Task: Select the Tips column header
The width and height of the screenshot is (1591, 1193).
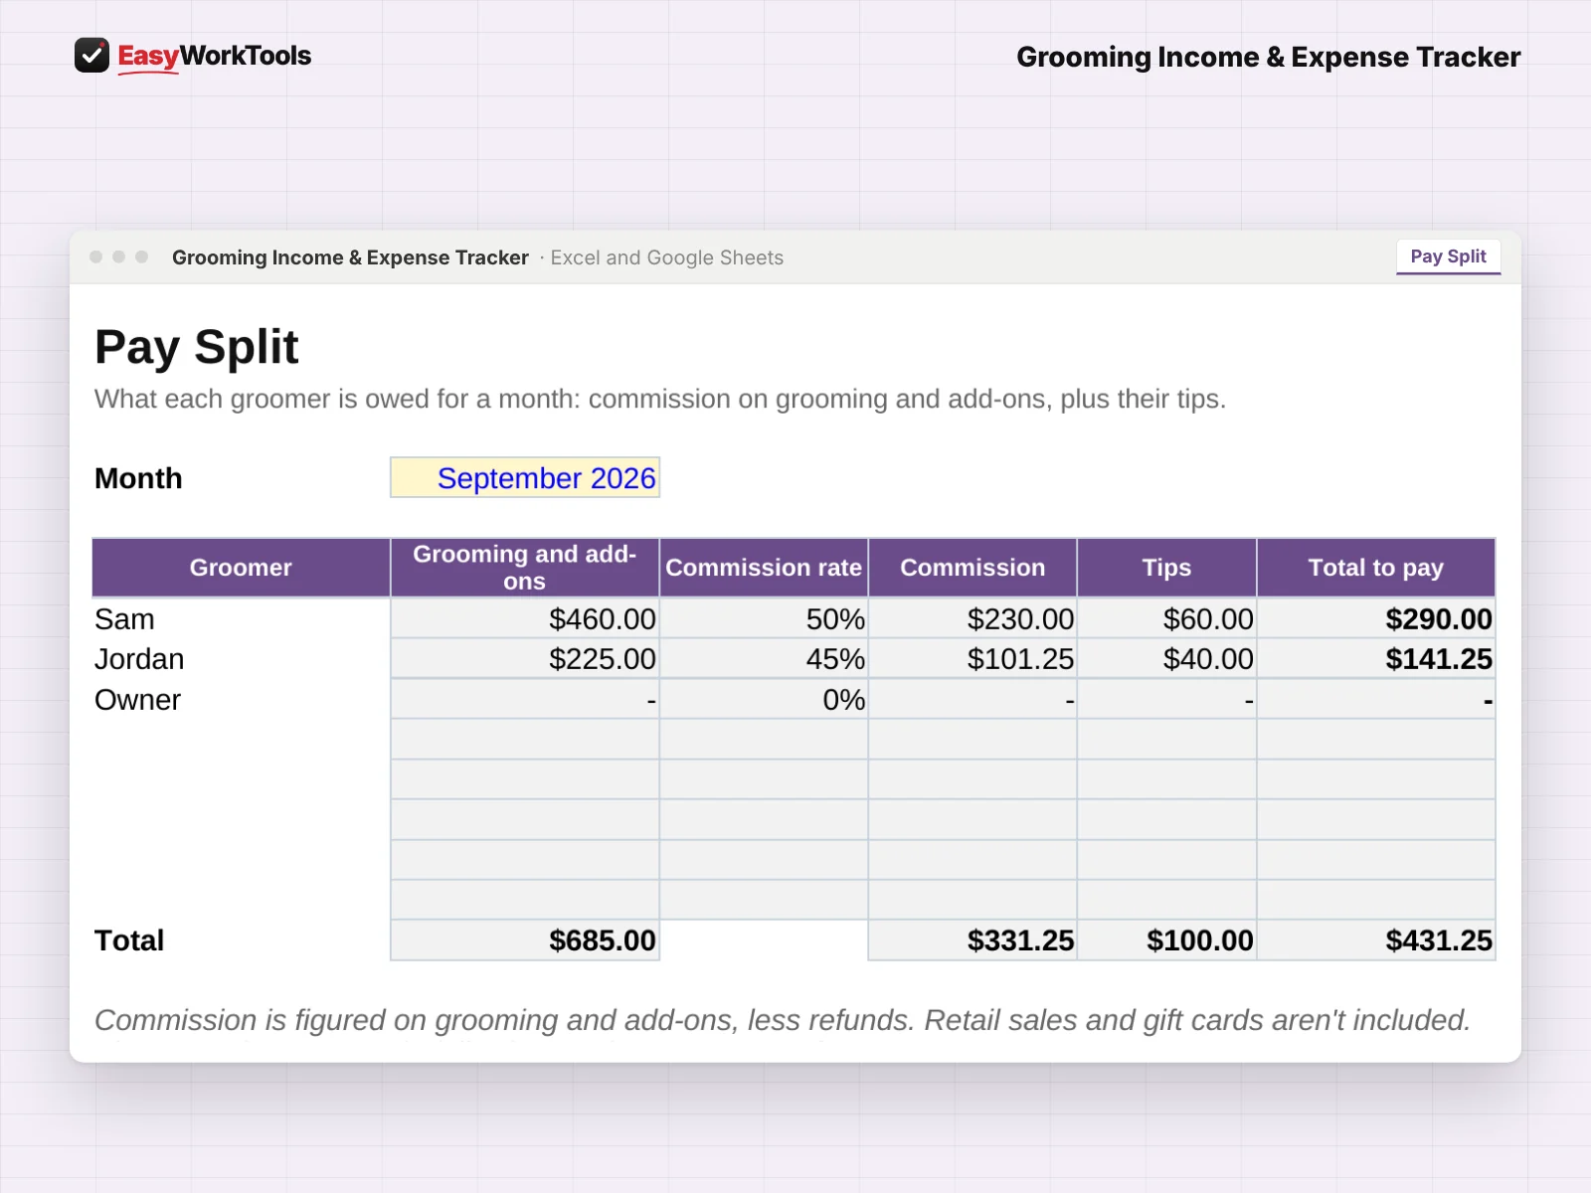Action: point(1166,568)
